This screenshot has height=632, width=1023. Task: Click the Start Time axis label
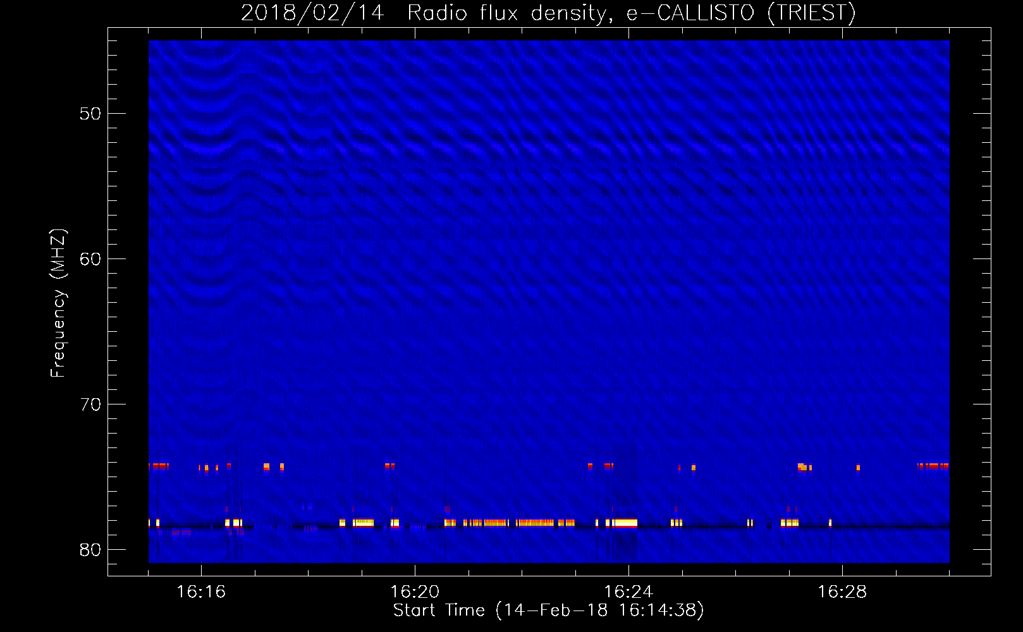[549, 611]
